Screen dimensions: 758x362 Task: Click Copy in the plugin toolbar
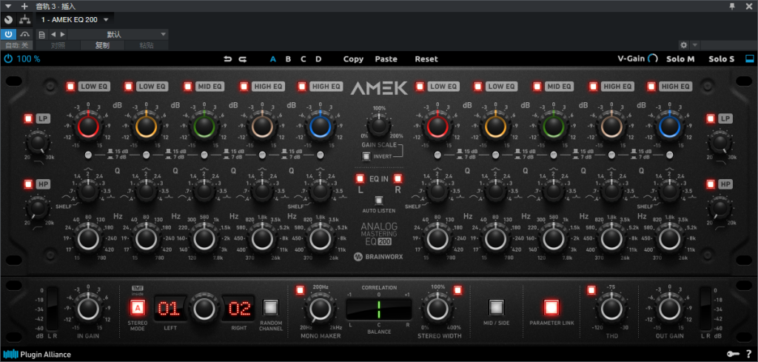(353, 59)
